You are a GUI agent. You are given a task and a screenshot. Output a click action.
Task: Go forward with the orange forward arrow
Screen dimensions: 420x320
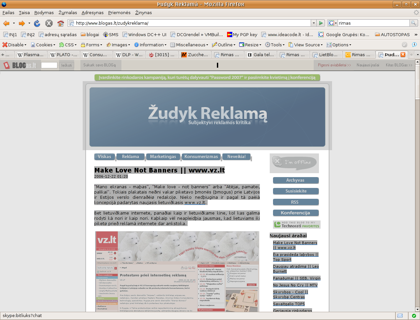pyautogui.click(x=22, y=23)
